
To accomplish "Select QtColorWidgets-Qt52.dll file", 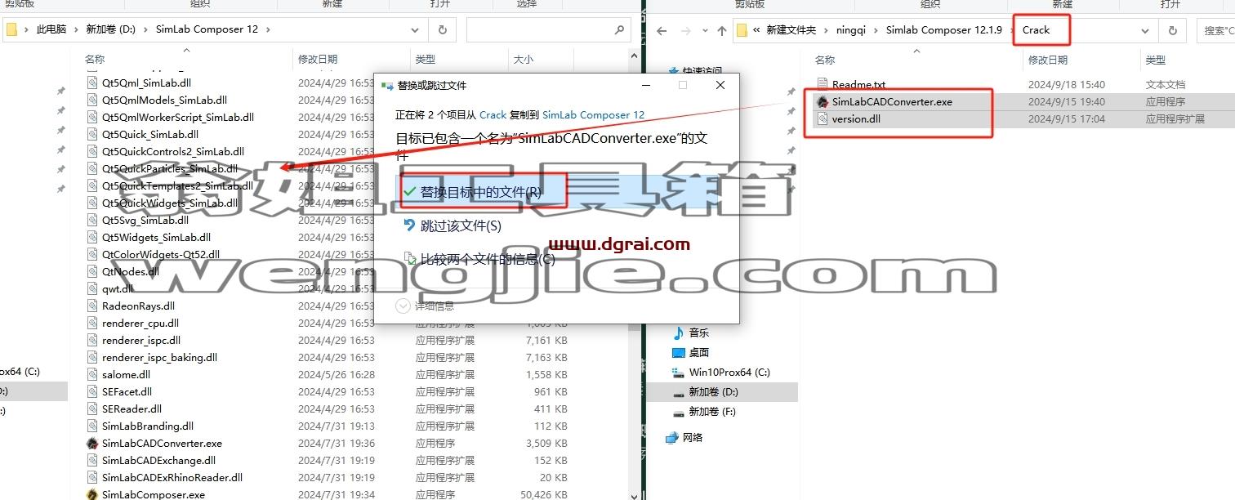I will point(160,255).
